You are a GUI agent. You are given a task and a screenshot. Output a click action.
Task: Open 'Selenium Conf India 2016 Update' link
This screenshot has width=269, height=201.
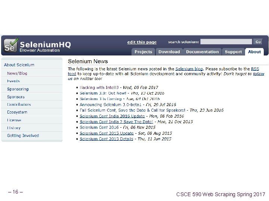point(112,116)
